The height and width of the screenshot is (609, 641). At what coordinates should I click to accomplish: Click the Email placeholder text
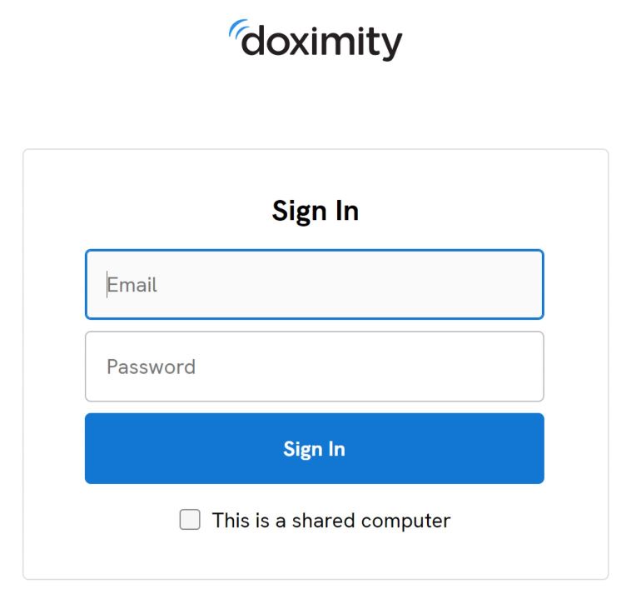(132, 285)
